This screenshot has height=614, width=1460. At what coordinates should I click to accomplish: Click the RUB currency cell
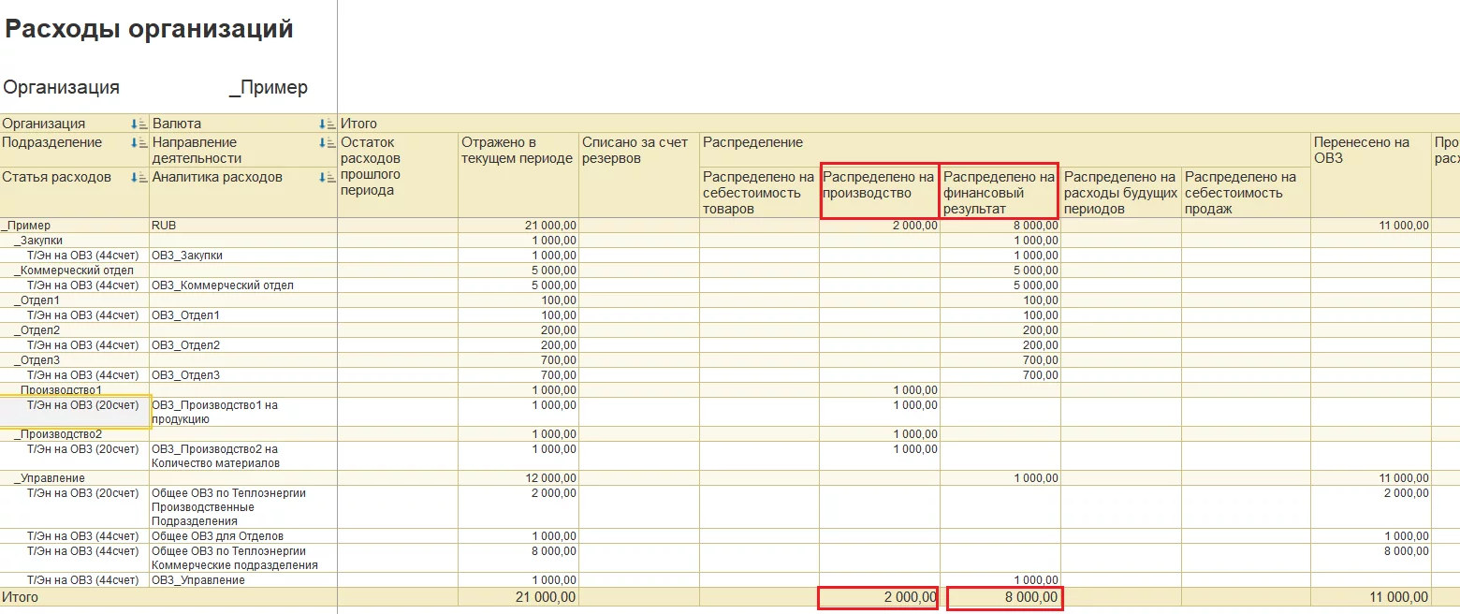point(243,226)
